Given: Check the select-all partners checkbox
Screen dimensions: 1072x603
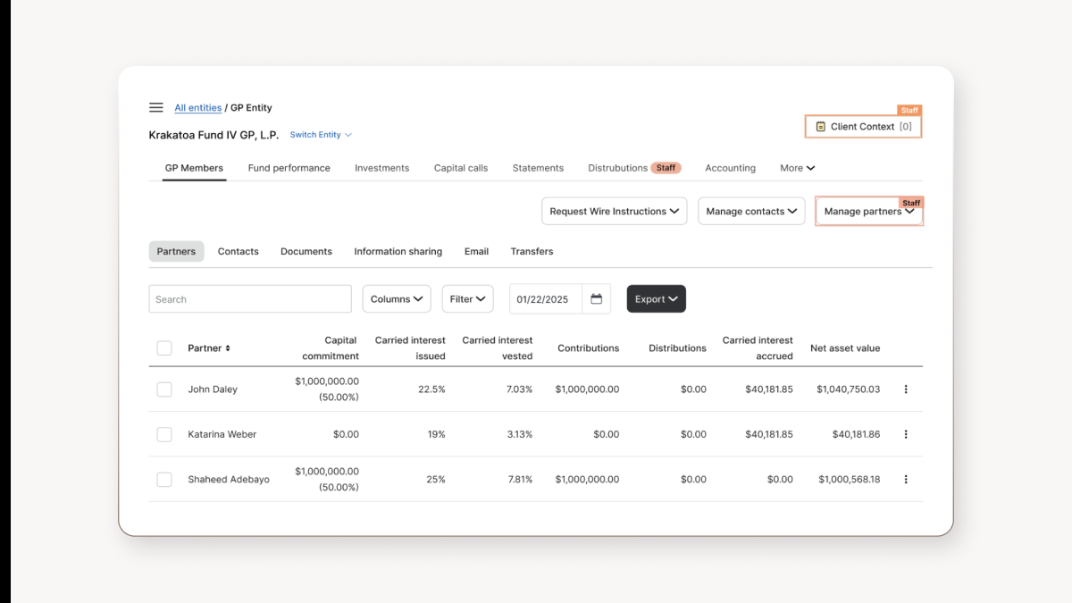Looking at the screenshot, I should coord(164,348).
